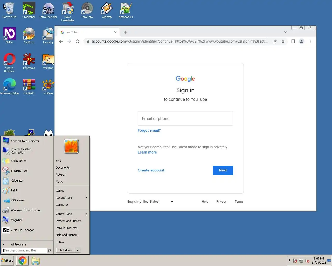Open the Chrome profile avatar icon
Image resolution: width=332 pixels, height=266 pixels.
[302, 41]
